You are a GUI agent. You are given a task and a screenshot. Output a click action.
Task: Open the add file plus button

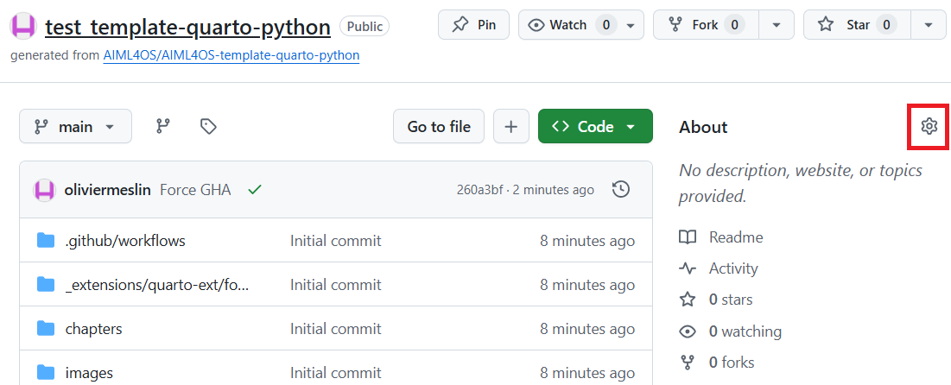click(x=511, y=126)
